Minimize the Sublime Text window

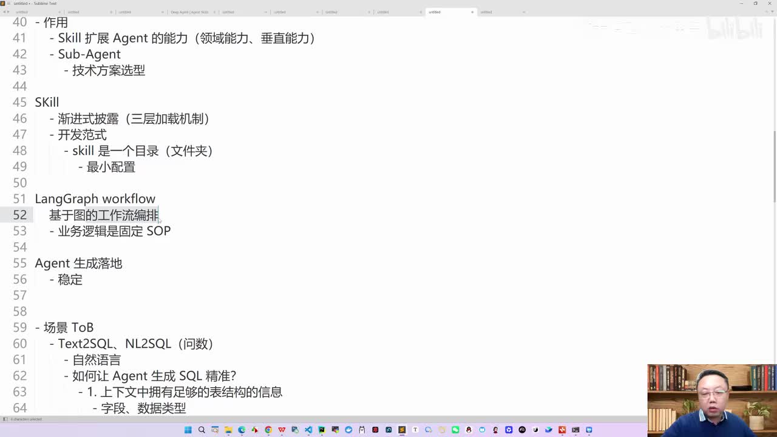742,3
